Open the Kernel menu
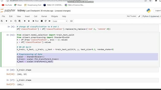Image resolution: width=161 pixels, height=90 pixels. pyautogui.click(x=44, y=16)
